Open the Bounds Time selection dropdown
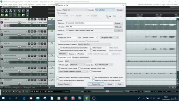The image size is (179, 101). click(105, 10)
